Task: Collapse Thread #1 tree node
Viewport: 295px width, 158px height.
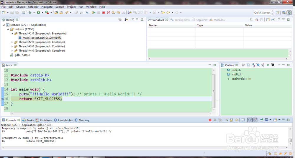Action: point(12,34)
